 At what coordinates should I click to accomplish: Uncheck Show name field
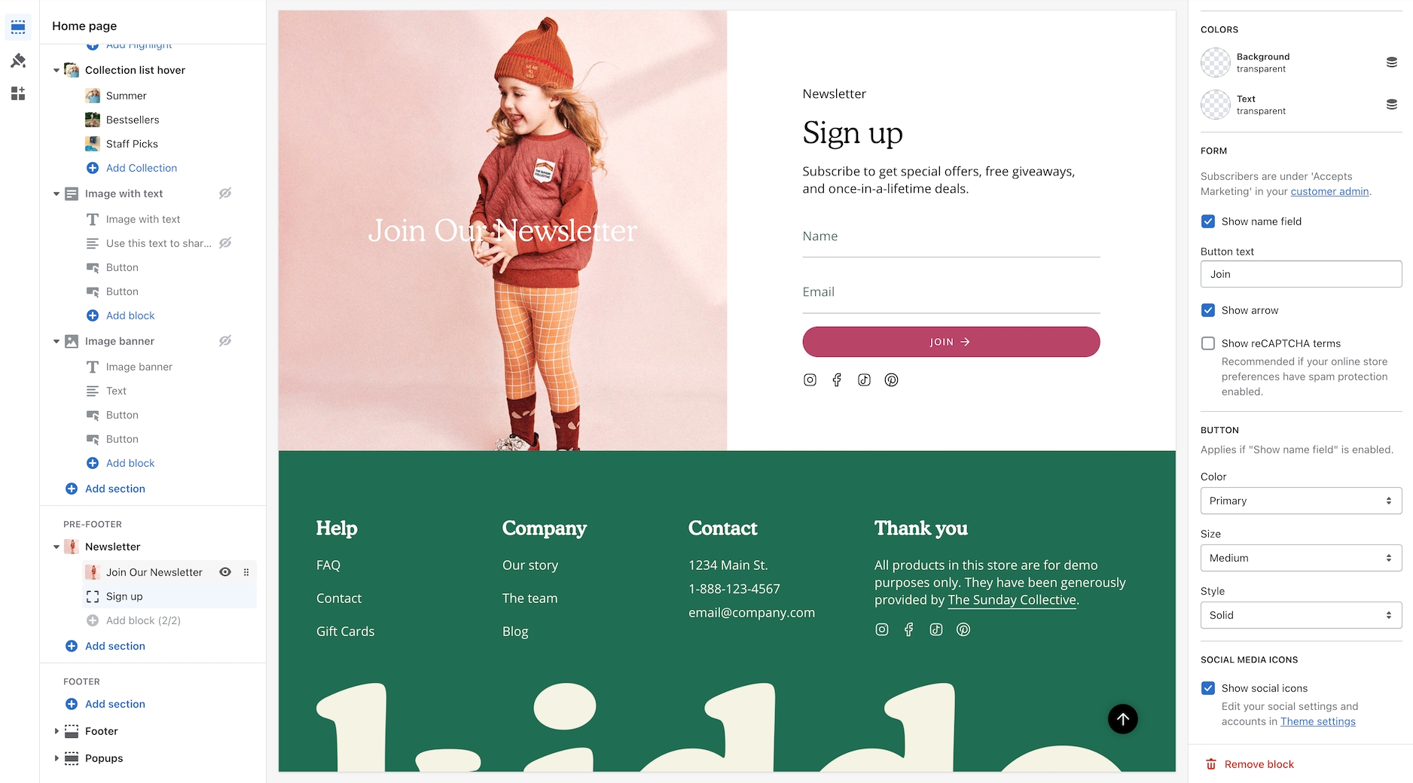(x=1208, y=221)
